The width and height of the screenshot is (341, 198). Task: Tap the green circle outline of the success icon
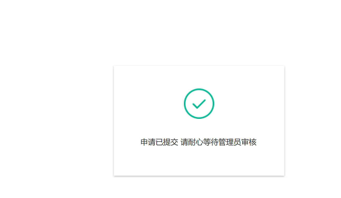pos(199,103)
